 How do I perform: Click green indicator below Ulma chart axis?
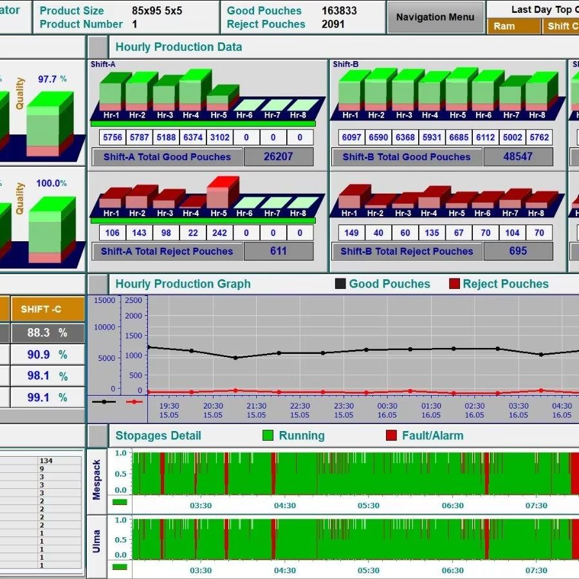(x=120, y=567)
